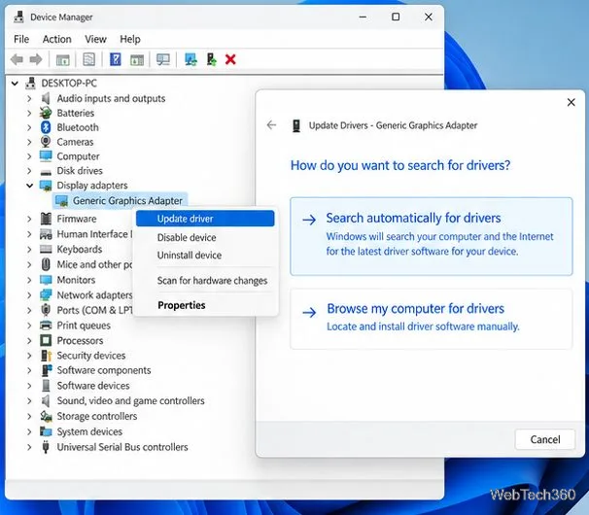The image size is (589, 515).
Task: Click the Processors chip icon
Action: (x=46, y=340)
